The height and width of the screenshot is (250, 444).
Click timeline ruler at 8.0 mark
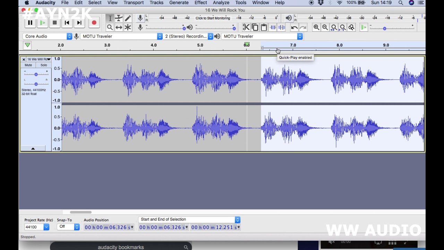[339, 45]
